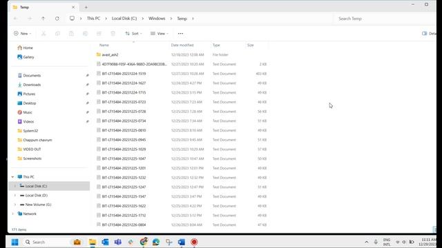Select file BIT-LT15484-20231225-1201
The width and height of the screenshot is (442, 248).
[124, 168]
